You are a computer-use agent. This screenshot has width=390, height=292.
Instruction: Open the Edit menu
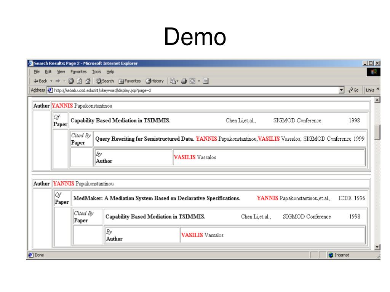coord(48,72)
